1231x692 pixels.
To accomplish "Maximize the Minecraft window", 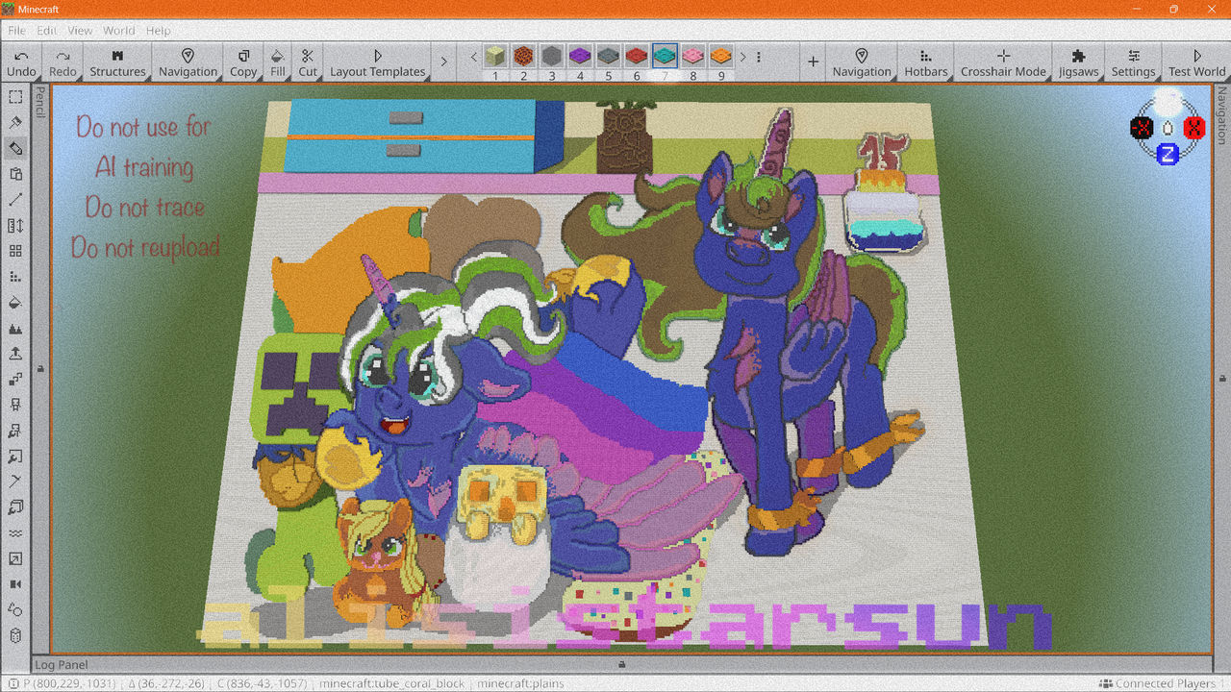I will pyautogui.click(x=1173, y=9).
